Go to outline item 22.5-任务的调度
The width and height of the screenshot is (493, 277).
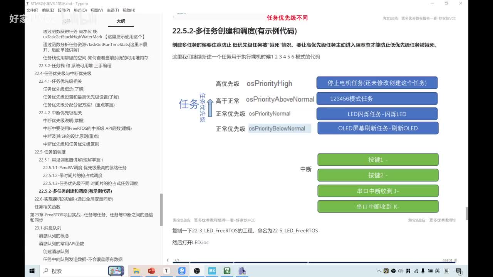pyautogui.click(x=50, y=152)
